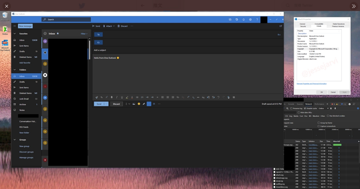
Task: Toggle the Inbox favorite star
Action: [x=58, y=34]
